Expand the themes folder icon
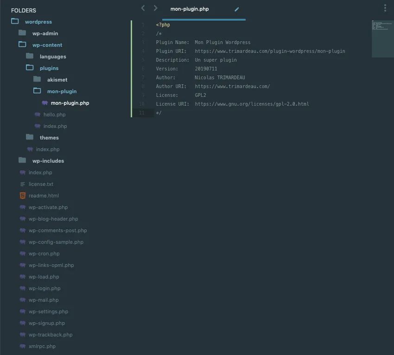Viewport: 394px width, 355px height. point(30,137)
